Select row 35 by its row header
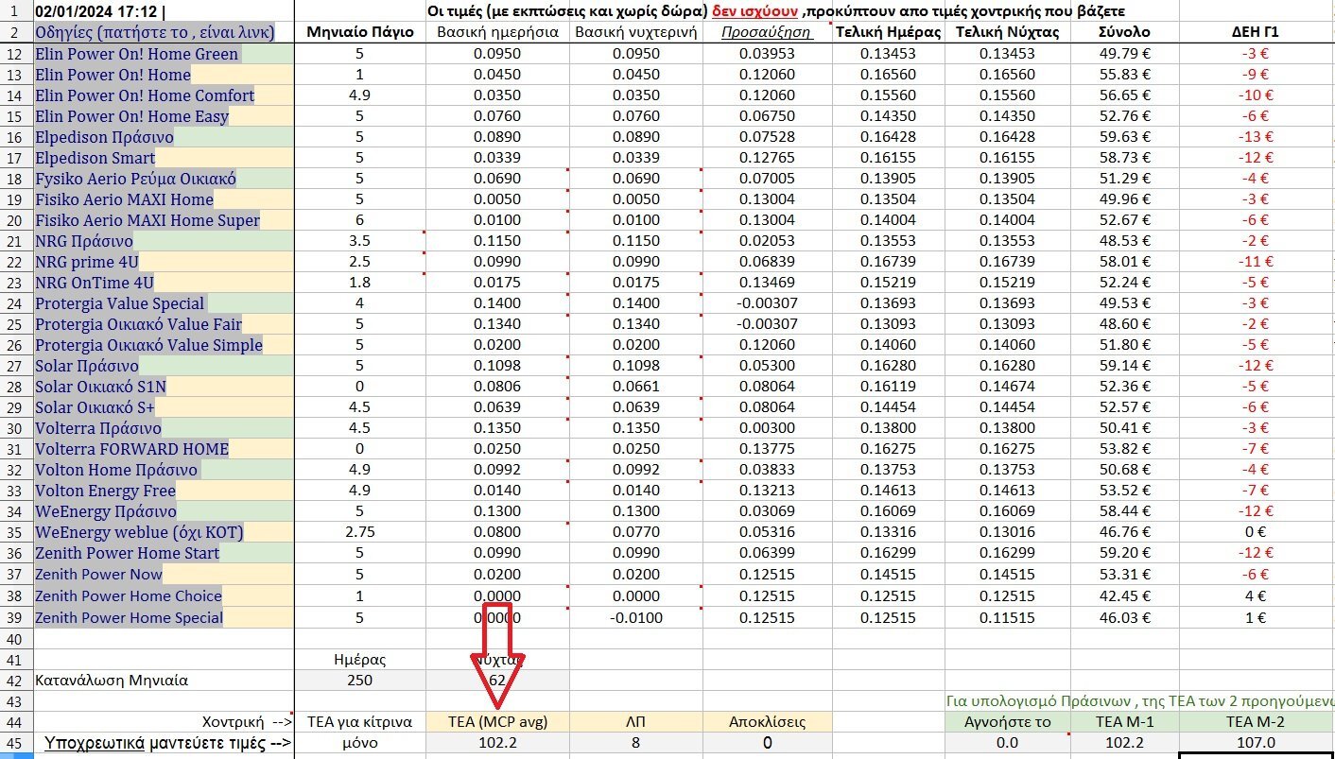1335x759 pixels. (15, 532)
